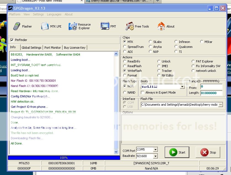Click the Range Length input field
Screen dimensions: 231x175
click(x=211, y=93)
